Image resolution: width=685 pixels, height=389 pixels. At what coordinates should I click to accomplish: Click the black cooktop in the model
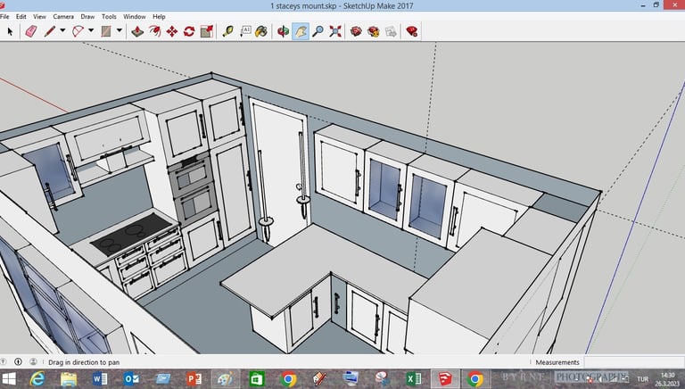[132, 235]
